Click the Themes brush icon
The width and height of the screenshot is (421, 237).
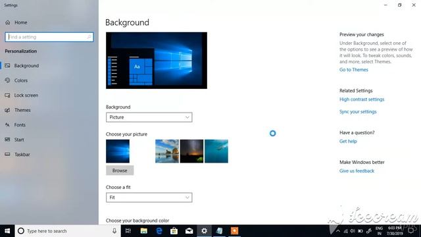(7, 110)
